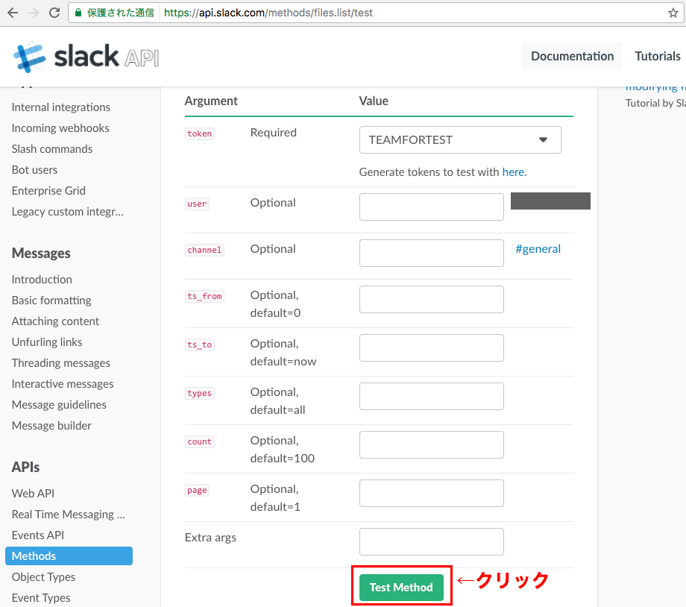Open Interactive messages sidebar link
This screenshot has height=607, width=686.
(63, 384)
